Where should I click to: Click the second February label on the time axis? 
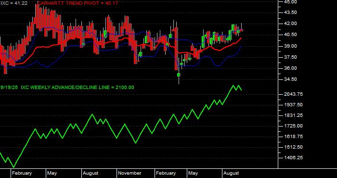click(x=166, y=173)
